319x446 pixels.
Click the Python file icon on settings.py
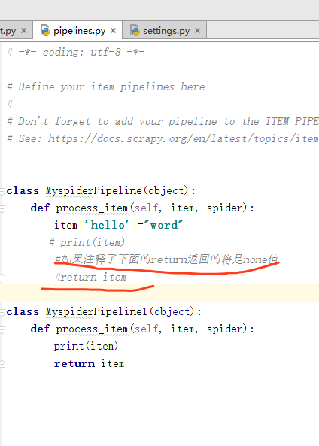(135, 30)
